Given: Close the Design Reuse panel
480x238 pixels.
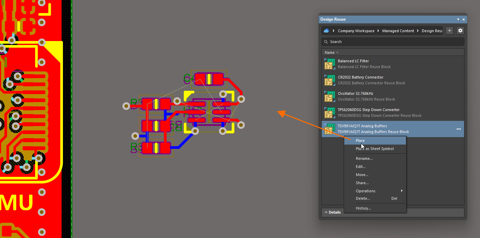Looking at the screenshot, I should 463,20.
